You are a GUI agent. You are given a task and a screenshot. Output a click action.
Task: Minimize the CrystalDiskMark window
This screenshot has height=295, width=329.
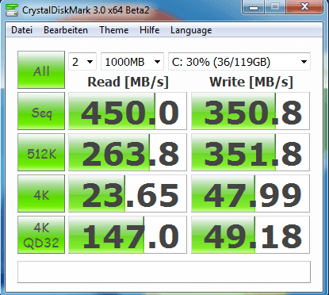[x=254, y=7]
